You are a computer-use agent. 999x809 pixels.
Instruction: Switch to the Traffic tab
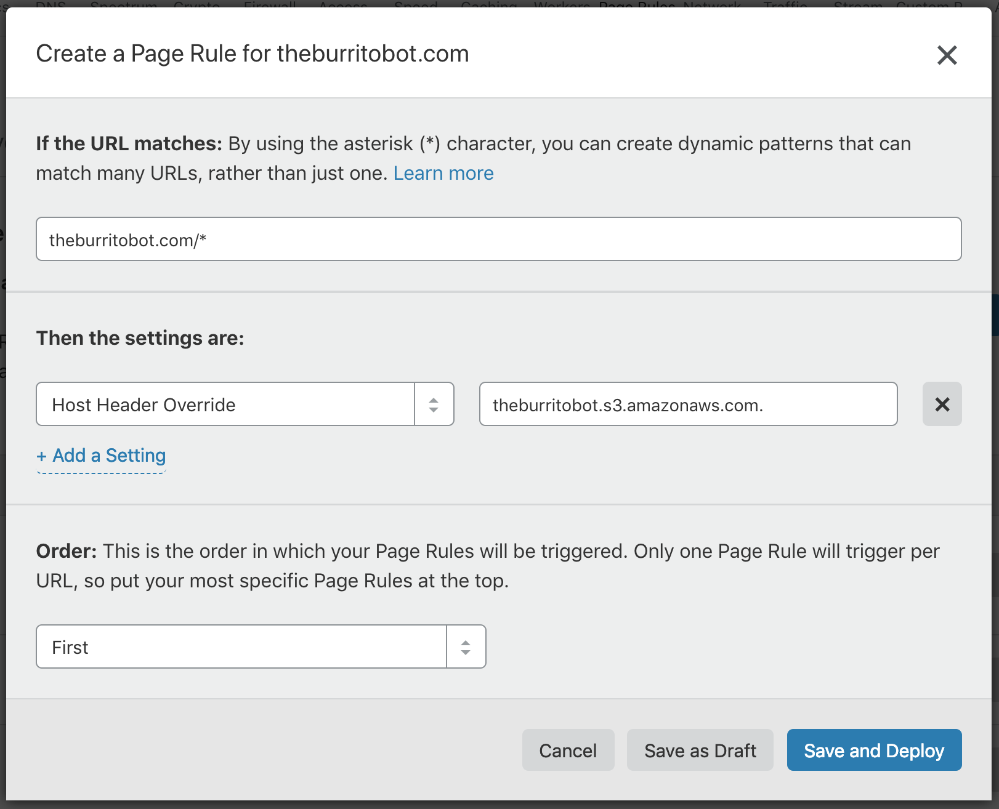(x=784, y=6)
